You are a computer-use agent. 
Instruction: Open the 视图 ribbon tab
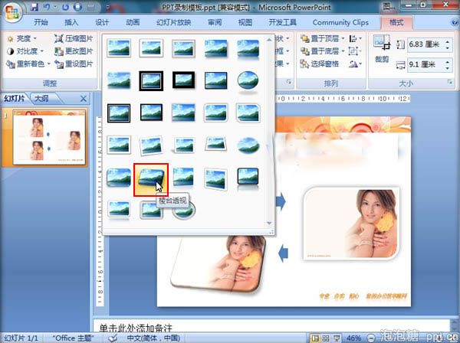click(x=245, y=22)
